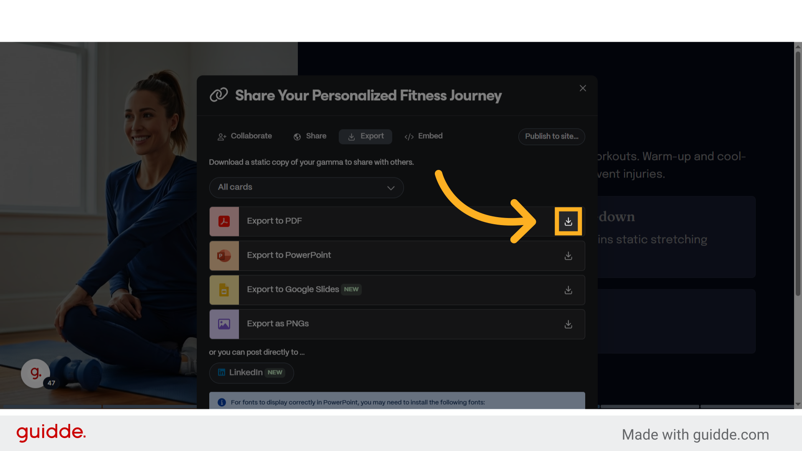The width and height of the screenshot is (802, 451).
Task: Click 'Download a static copy' description text
Action: click(311, 162)
